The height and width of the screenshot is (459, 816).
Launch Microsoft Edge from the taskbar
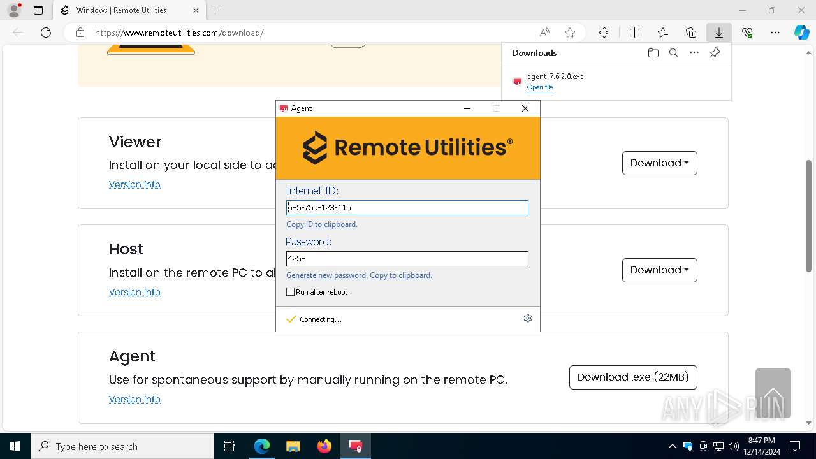point(262,446)
